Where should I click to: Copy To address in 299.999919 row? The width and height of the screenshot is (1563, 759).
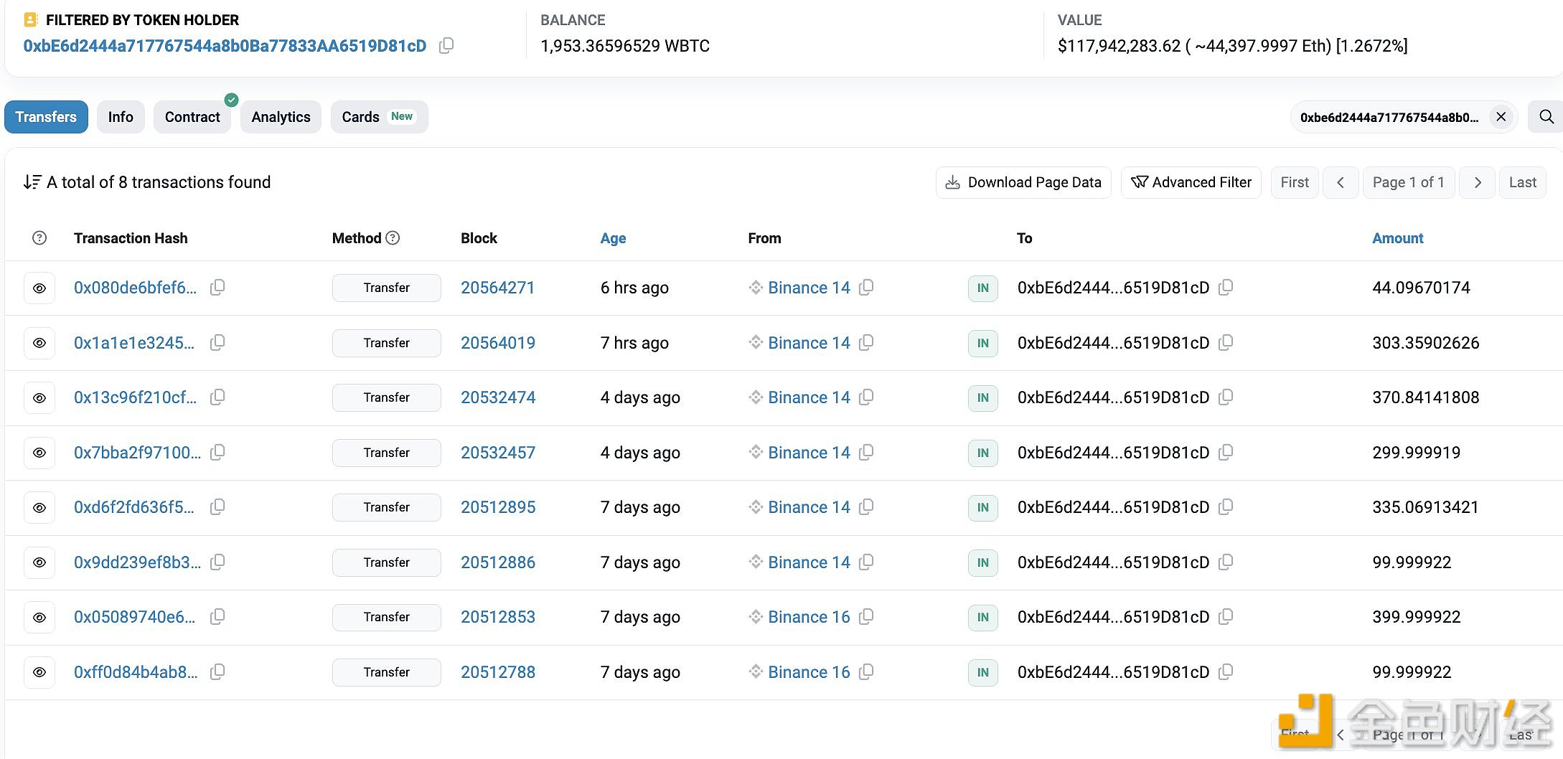coord(1226,453)
